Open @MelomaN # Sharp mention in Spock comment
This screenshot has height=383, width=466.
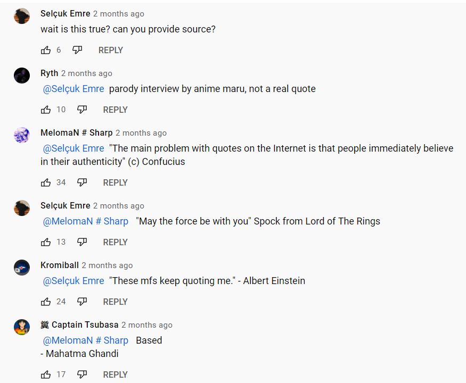click(x=86, y=221)
